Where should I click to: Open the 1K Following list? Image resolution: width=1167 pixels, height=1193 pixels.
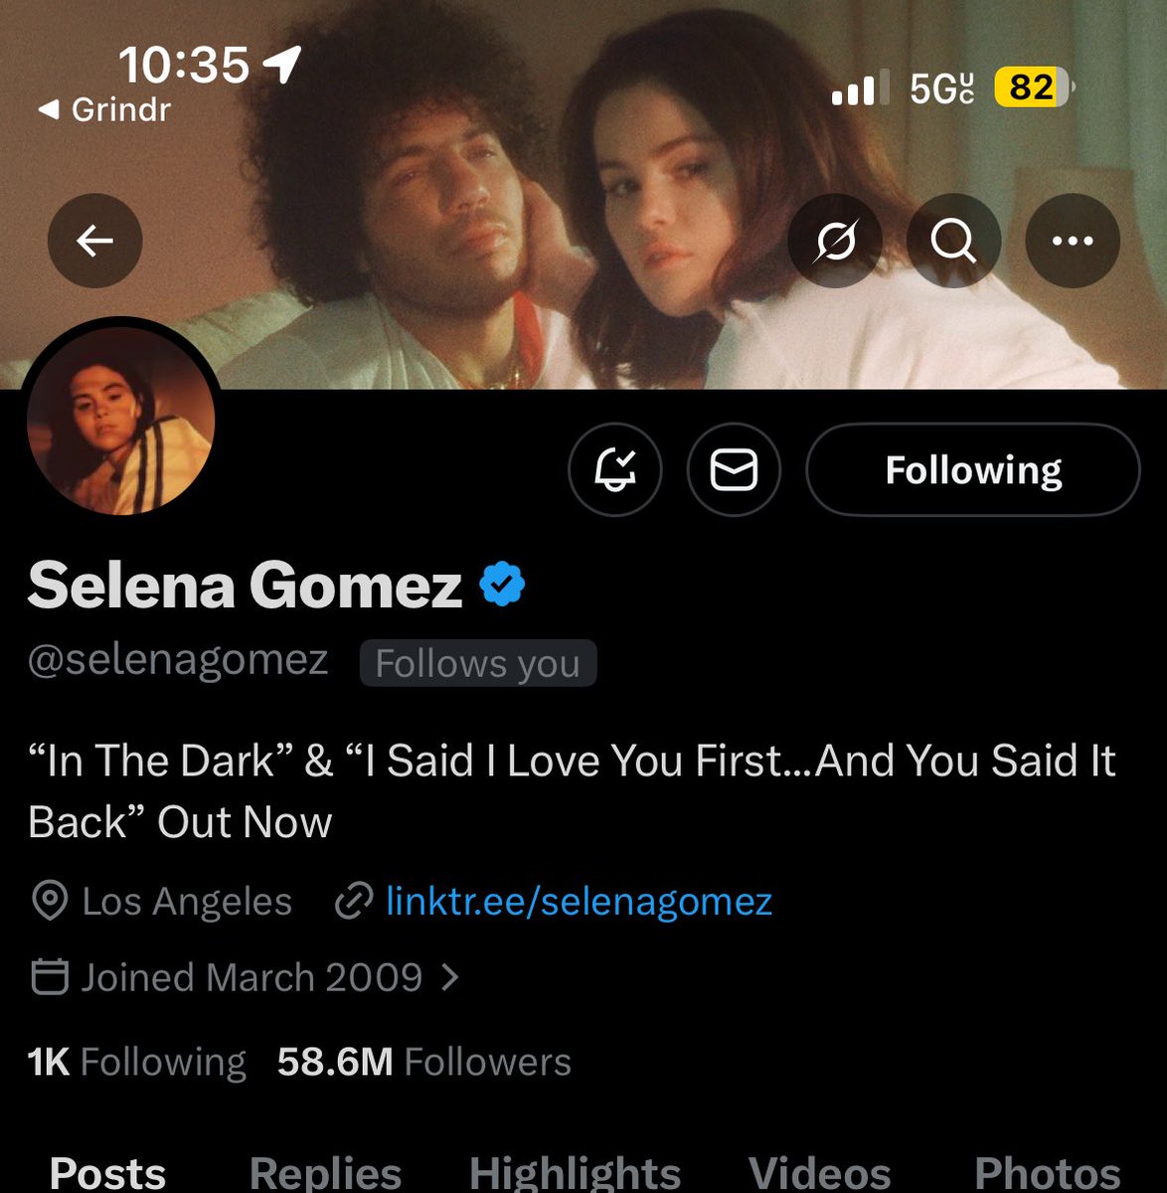(x=137, y=1062)
